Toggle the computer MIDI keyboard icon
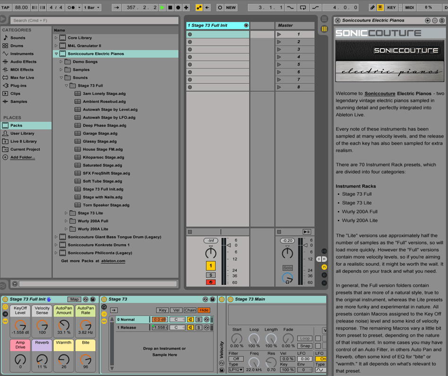The image size is (448, 376). [x=380, y=8]
